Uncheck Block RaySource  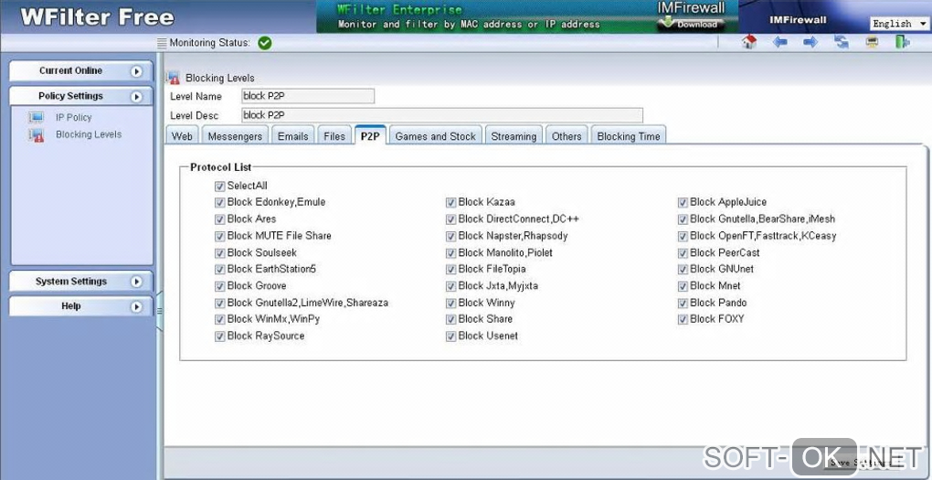220,336
